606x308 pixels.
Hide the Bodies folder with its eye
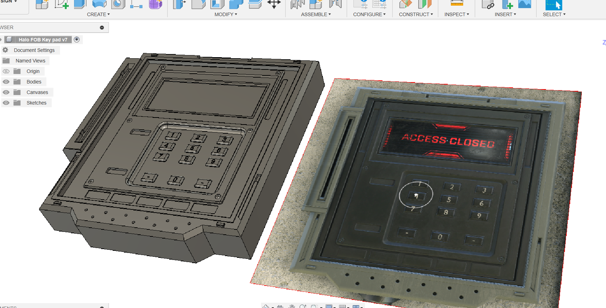pos(6,82)
